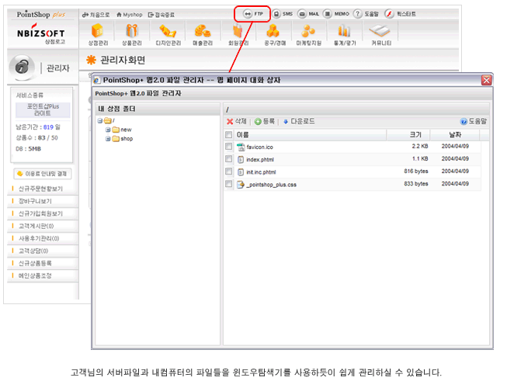
Task: Expand the new folder node
Action: [x=108, y=130]
